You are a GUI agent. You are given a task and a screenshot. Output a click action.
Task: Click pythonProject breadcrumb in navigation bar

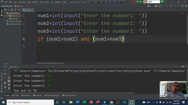pos(7,6)
